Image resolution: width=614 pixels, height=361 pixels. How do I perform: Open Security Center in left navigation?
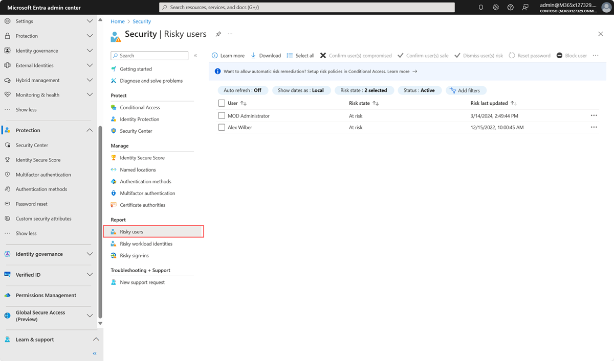coord(32,145)
